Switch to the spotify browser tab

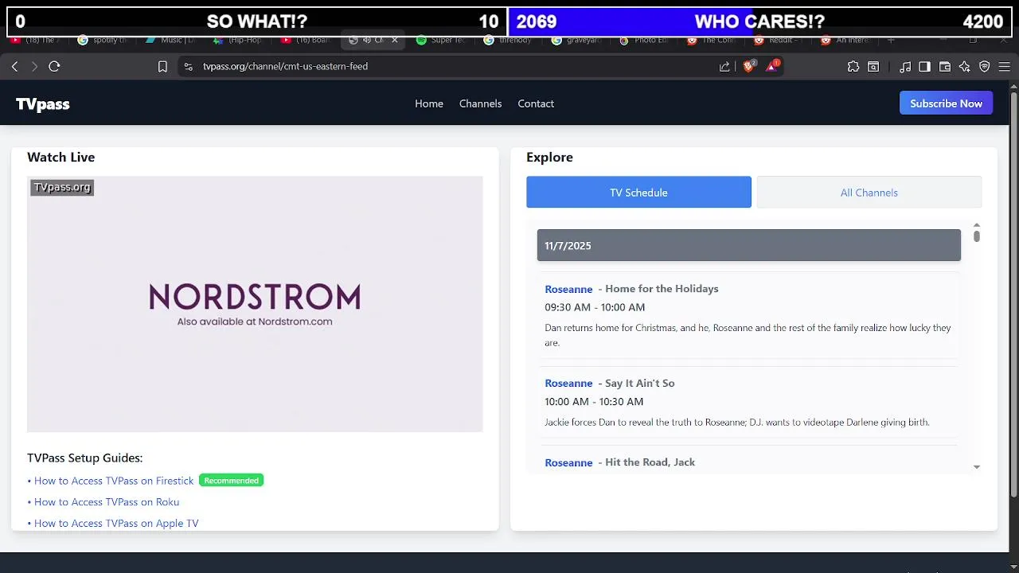103,40
